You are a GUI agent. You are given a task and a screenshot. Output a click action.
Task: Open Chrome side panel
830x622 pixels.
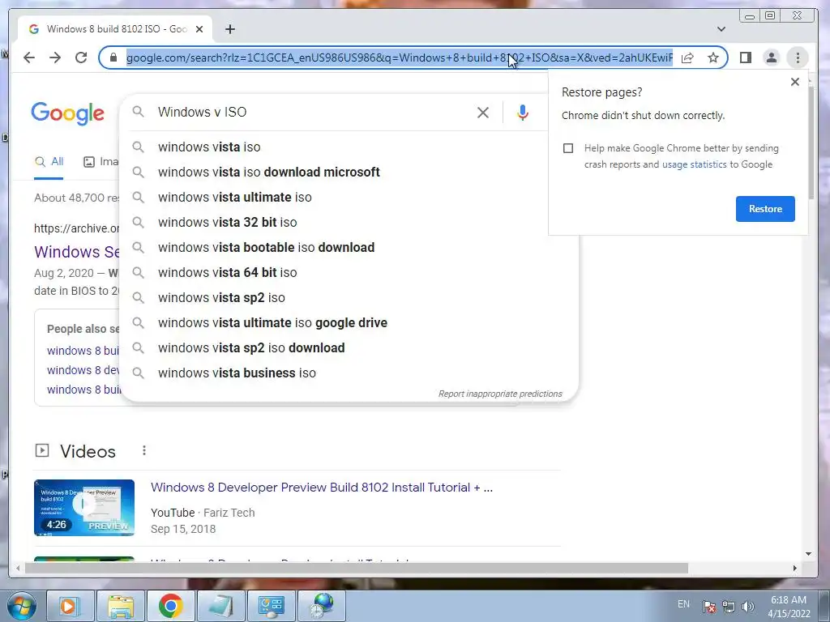pos(746,58)
